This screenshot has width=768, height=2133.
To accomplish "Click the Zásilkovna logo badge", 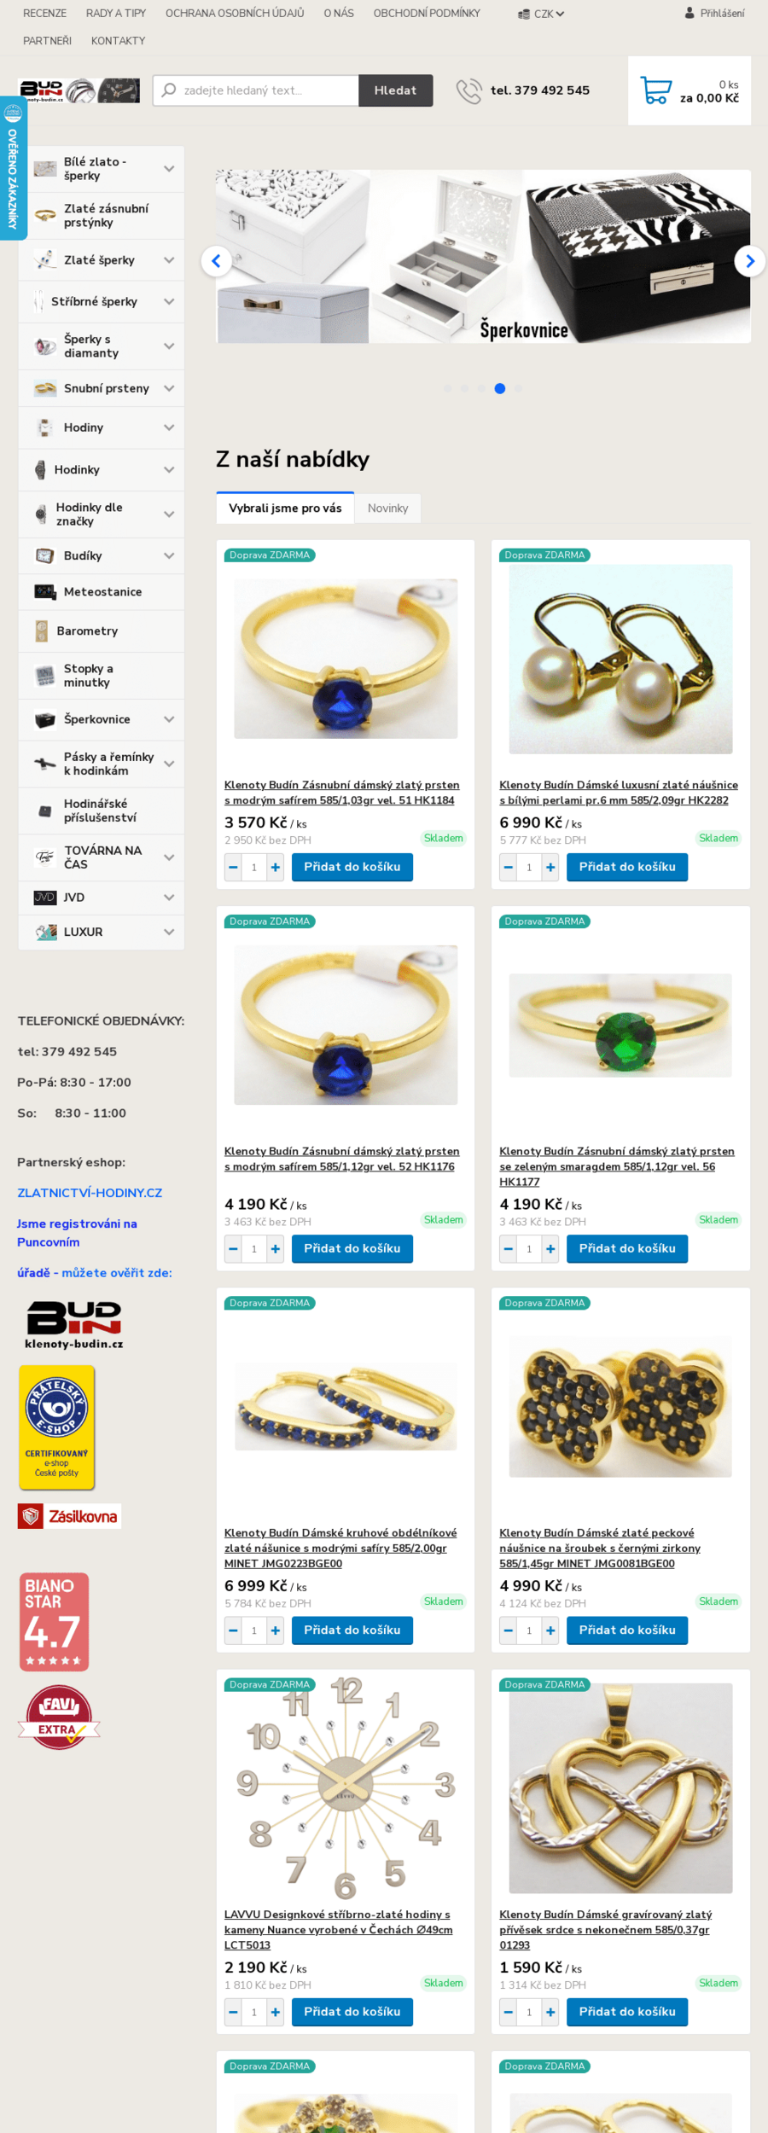I will click(x=69, y=1516).
